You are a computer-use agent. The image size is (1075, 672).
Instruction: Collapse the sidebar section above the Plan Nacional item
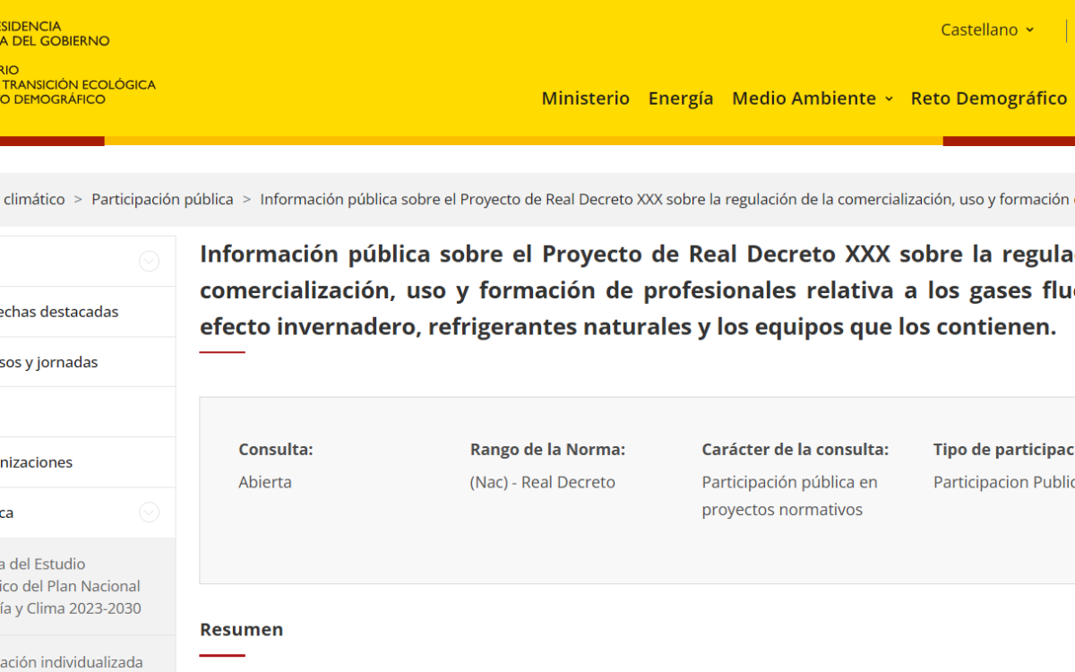pos(150,513)
